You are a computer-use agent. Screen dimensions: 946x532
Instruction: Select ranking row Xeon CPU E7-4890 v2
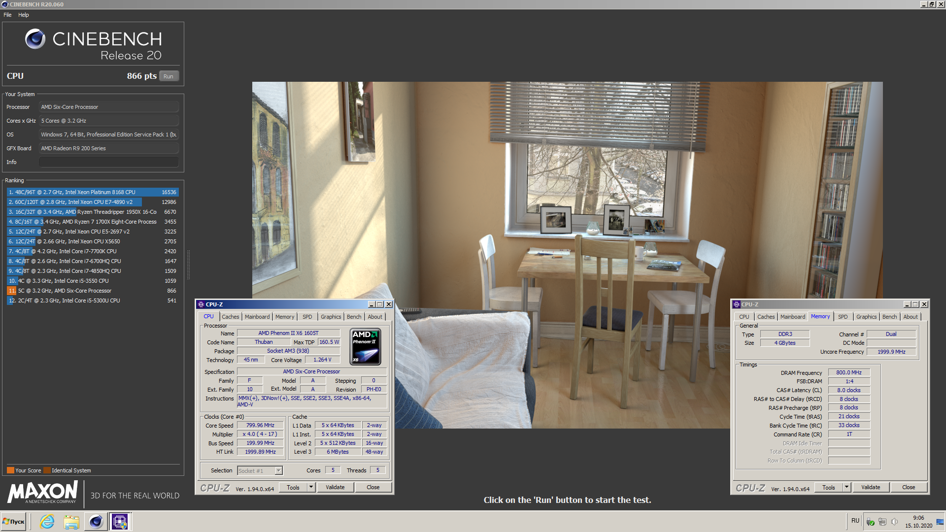93,202
